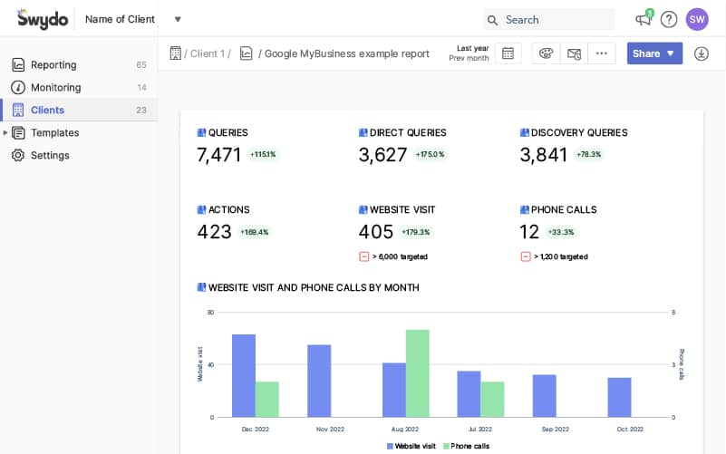Click the 3,627 direct queries value

(x=382, y=155)
